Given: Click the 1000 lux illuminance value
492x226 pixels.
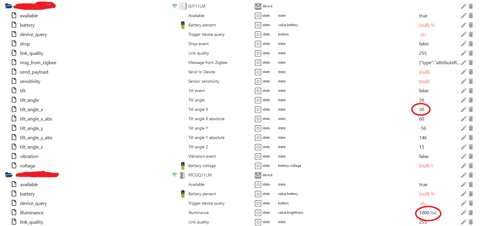Looking at the screenshot, I should 428,213.
